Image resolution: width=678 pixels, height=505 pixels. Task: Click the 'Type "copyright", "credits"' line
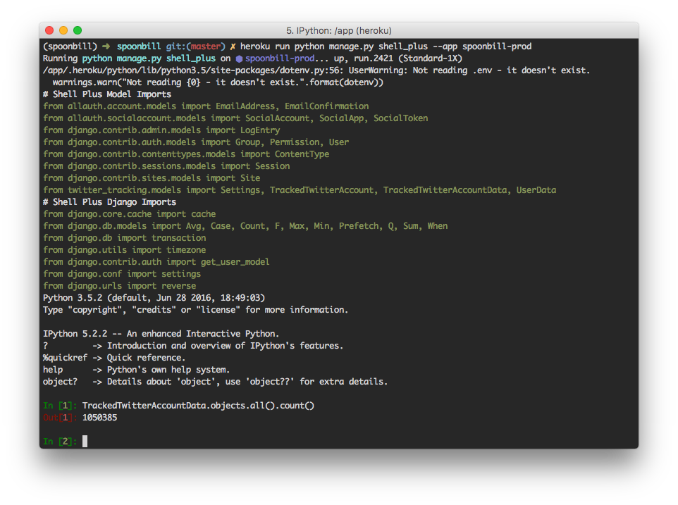point(195,310)
